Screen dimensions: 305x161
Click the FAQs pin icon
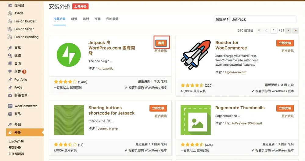[10, 87]
